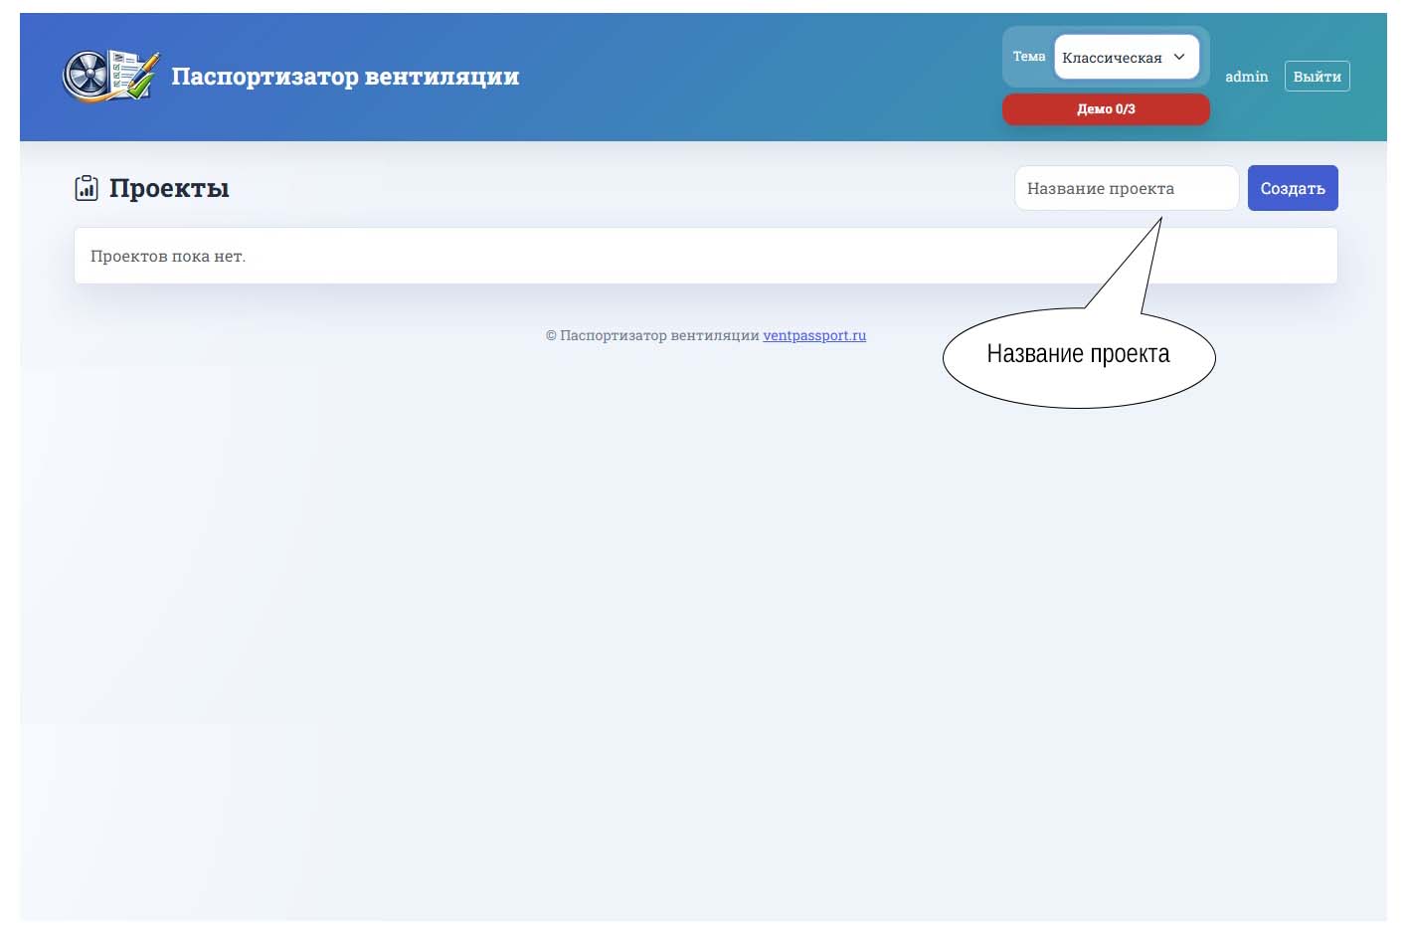This screenshot has height=942, width=1410.
Task: Click the Паспортизатор вентиляции header title
Action: pyautogui.click(x=345, y=77)
